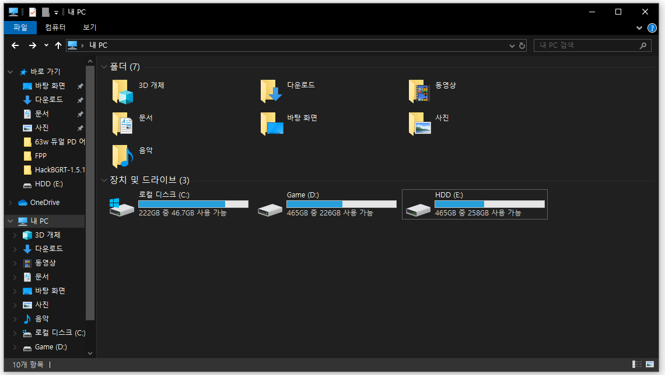Click the address bar PC icon
Screen dimensions: 665x375
[x=72, y=45]
